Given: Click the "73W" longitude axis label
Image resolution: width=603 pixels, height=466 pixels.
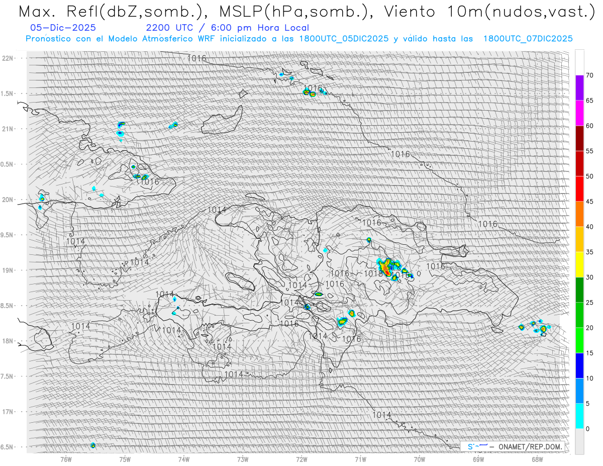Looking at the screenshot, I should (243, 458).
